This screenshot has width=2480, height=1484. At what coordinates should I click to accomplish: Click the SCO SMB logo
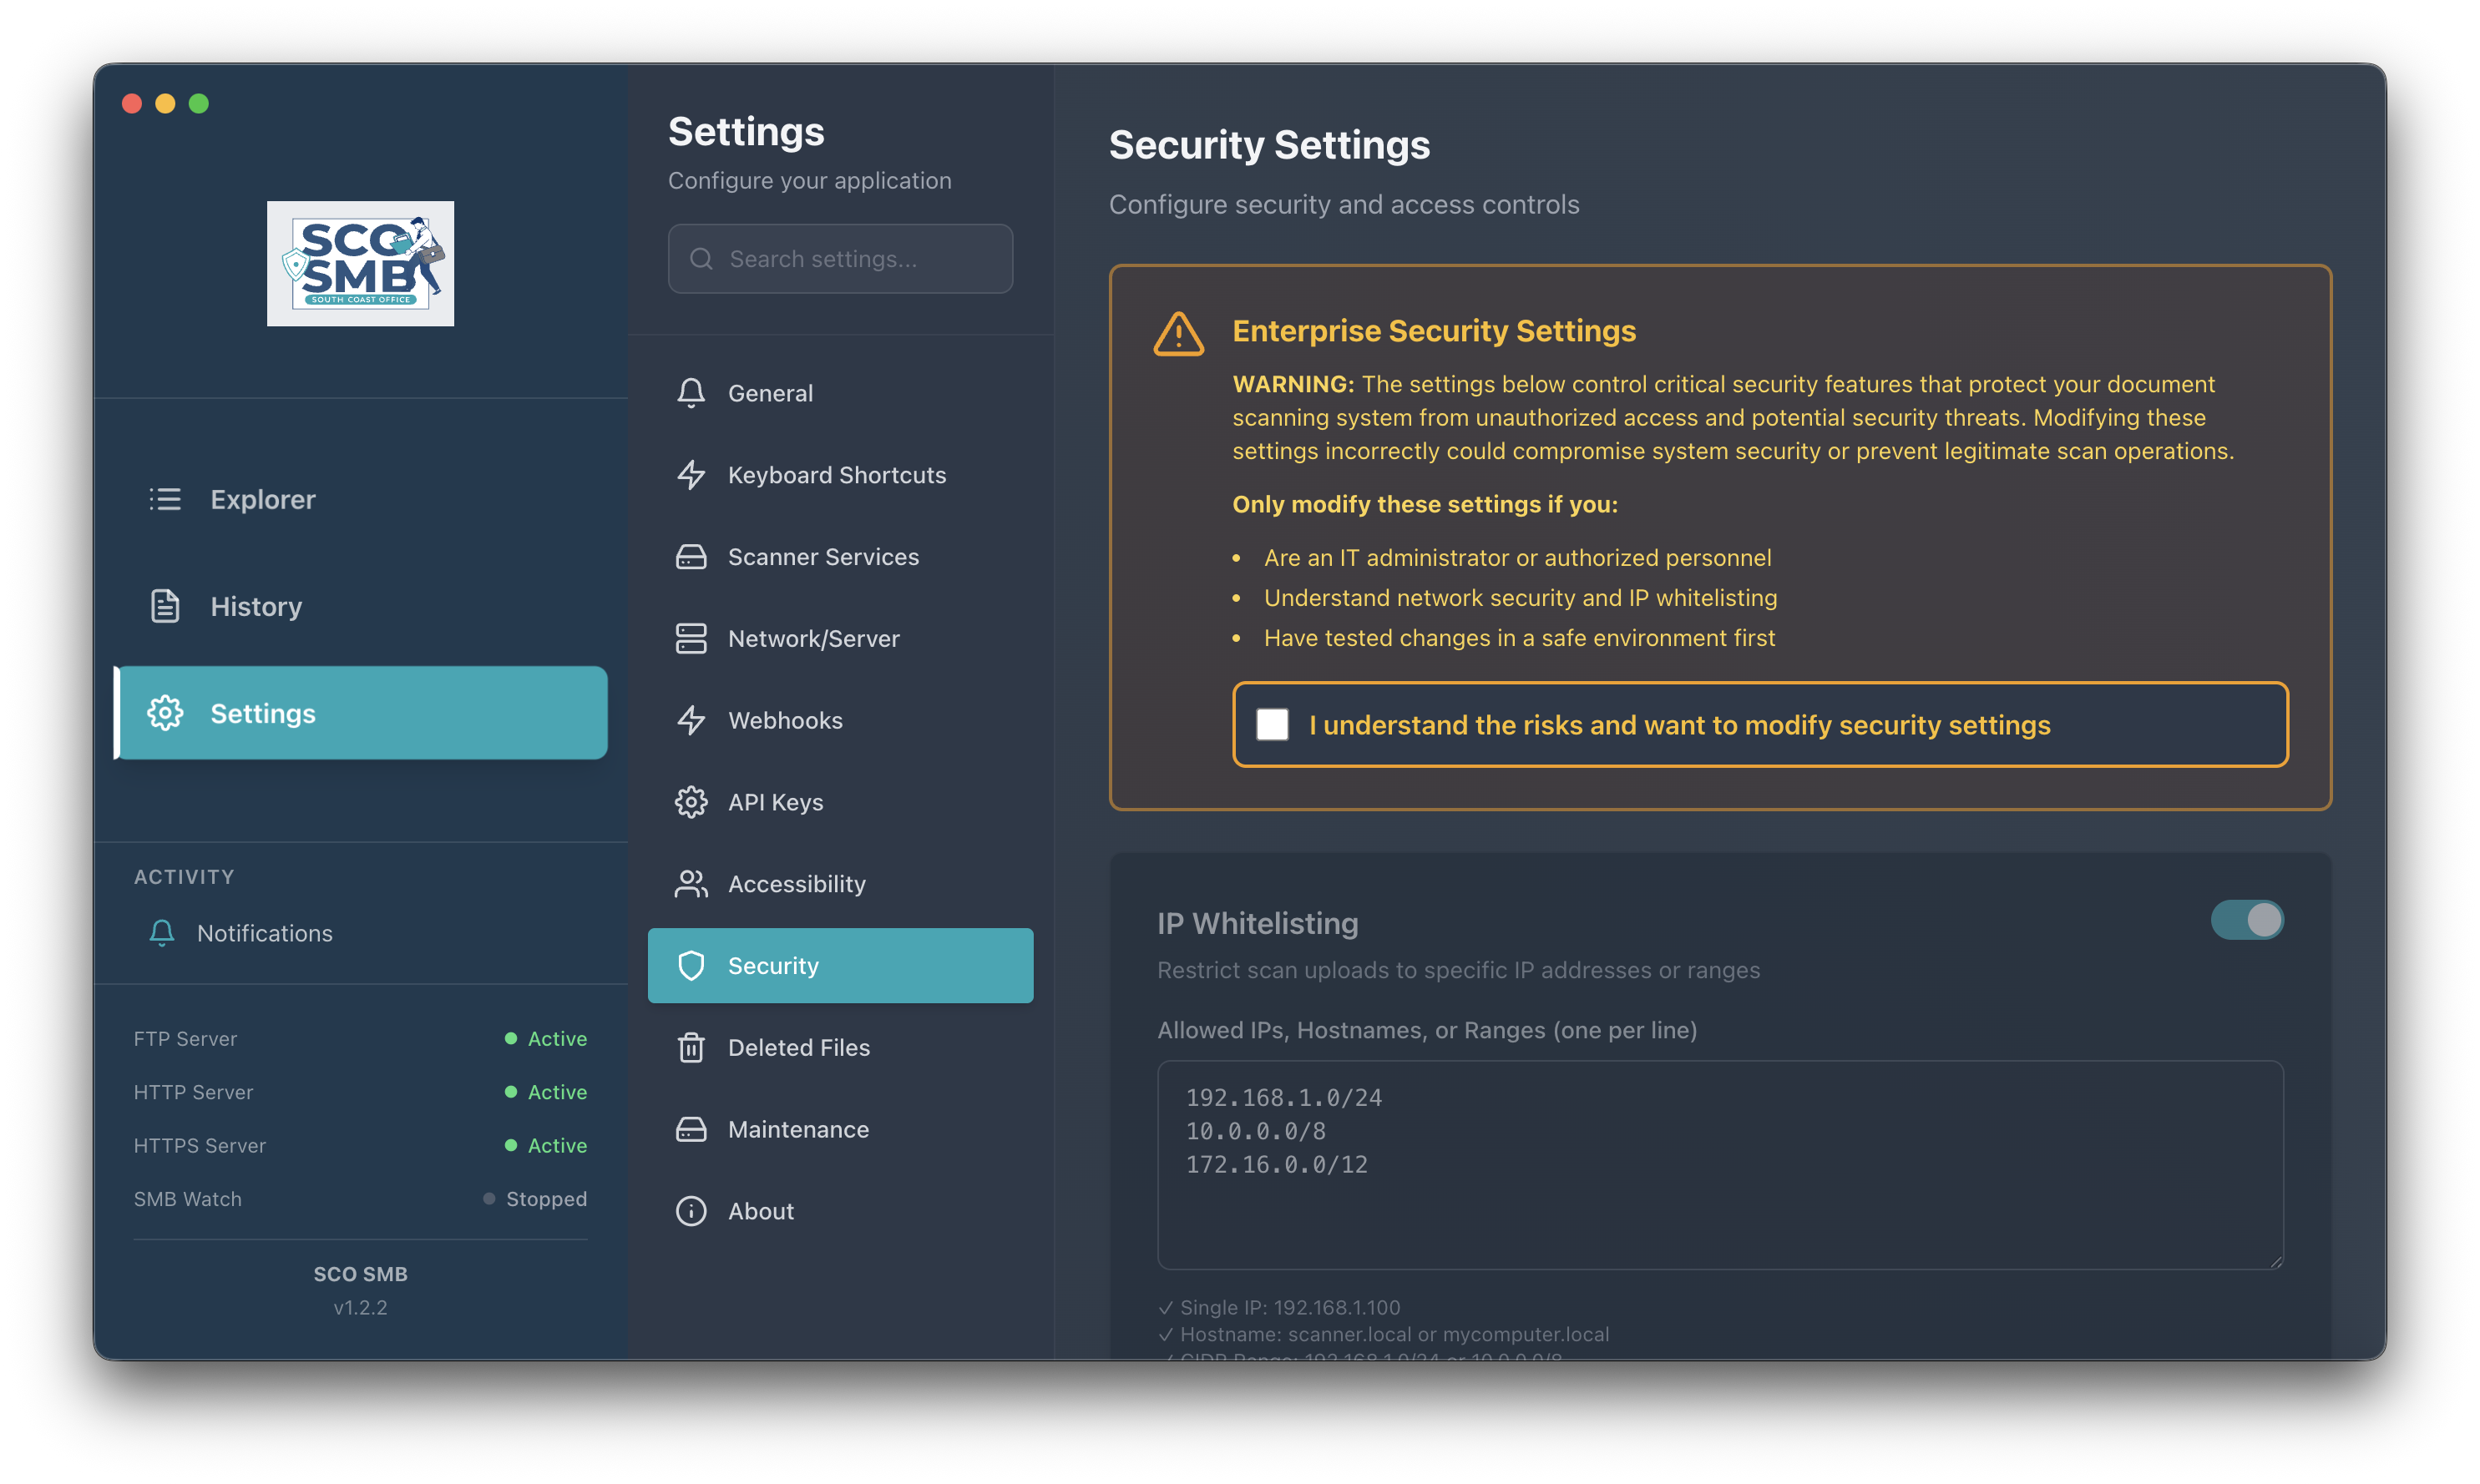coord(360,263)
